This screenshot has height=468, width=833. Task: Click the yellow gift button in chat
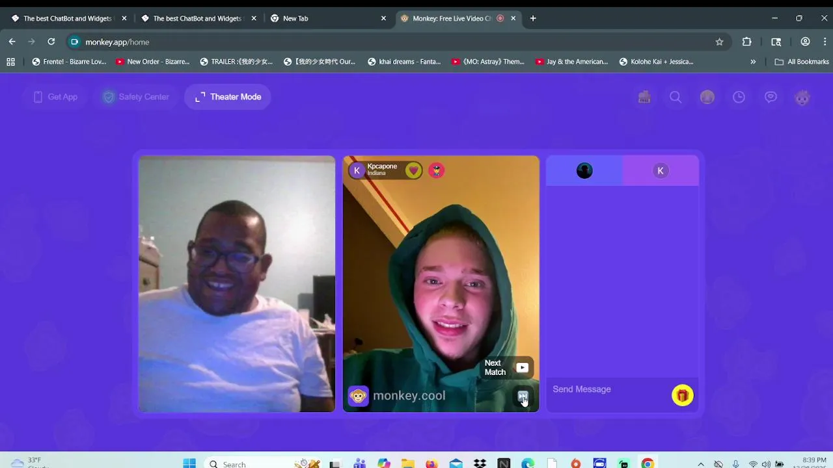point(683,395)
